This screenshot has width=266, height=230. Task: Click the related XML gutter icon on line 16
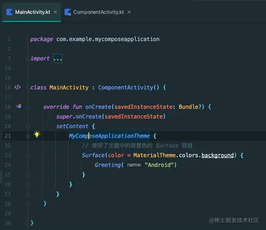click(x=18, y=87)
